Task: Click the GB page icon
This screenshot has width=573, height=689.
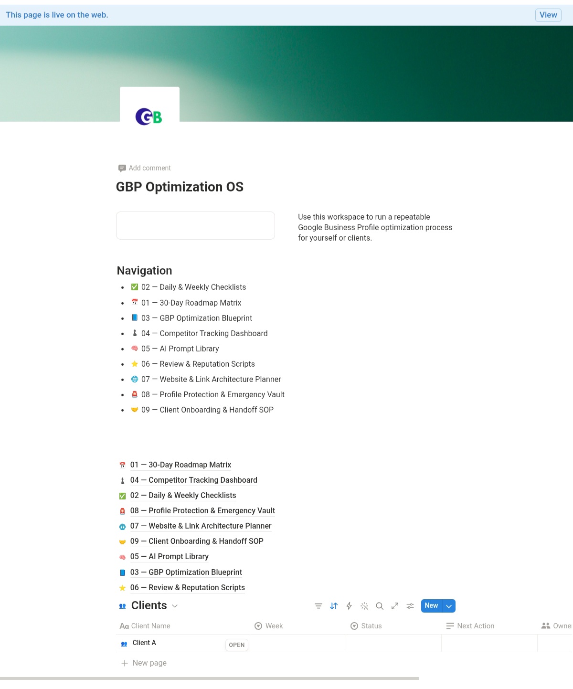Action: pos(149,117)
